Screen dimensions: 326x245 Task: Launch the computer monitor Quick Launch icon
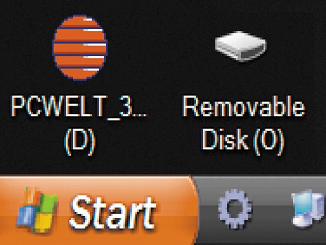click(x=309, y=208)
